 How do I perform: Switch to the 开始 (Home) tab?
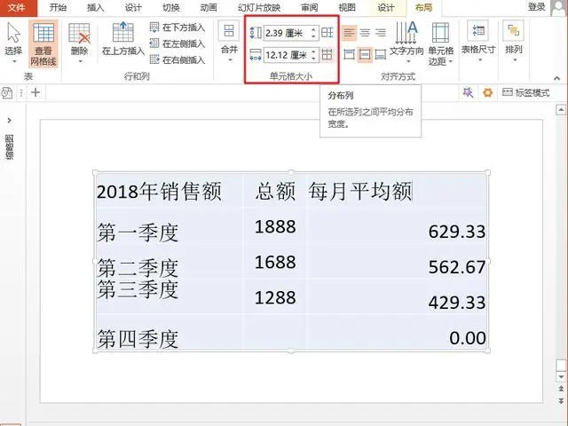pyautogui.click(x=58, y=8)
